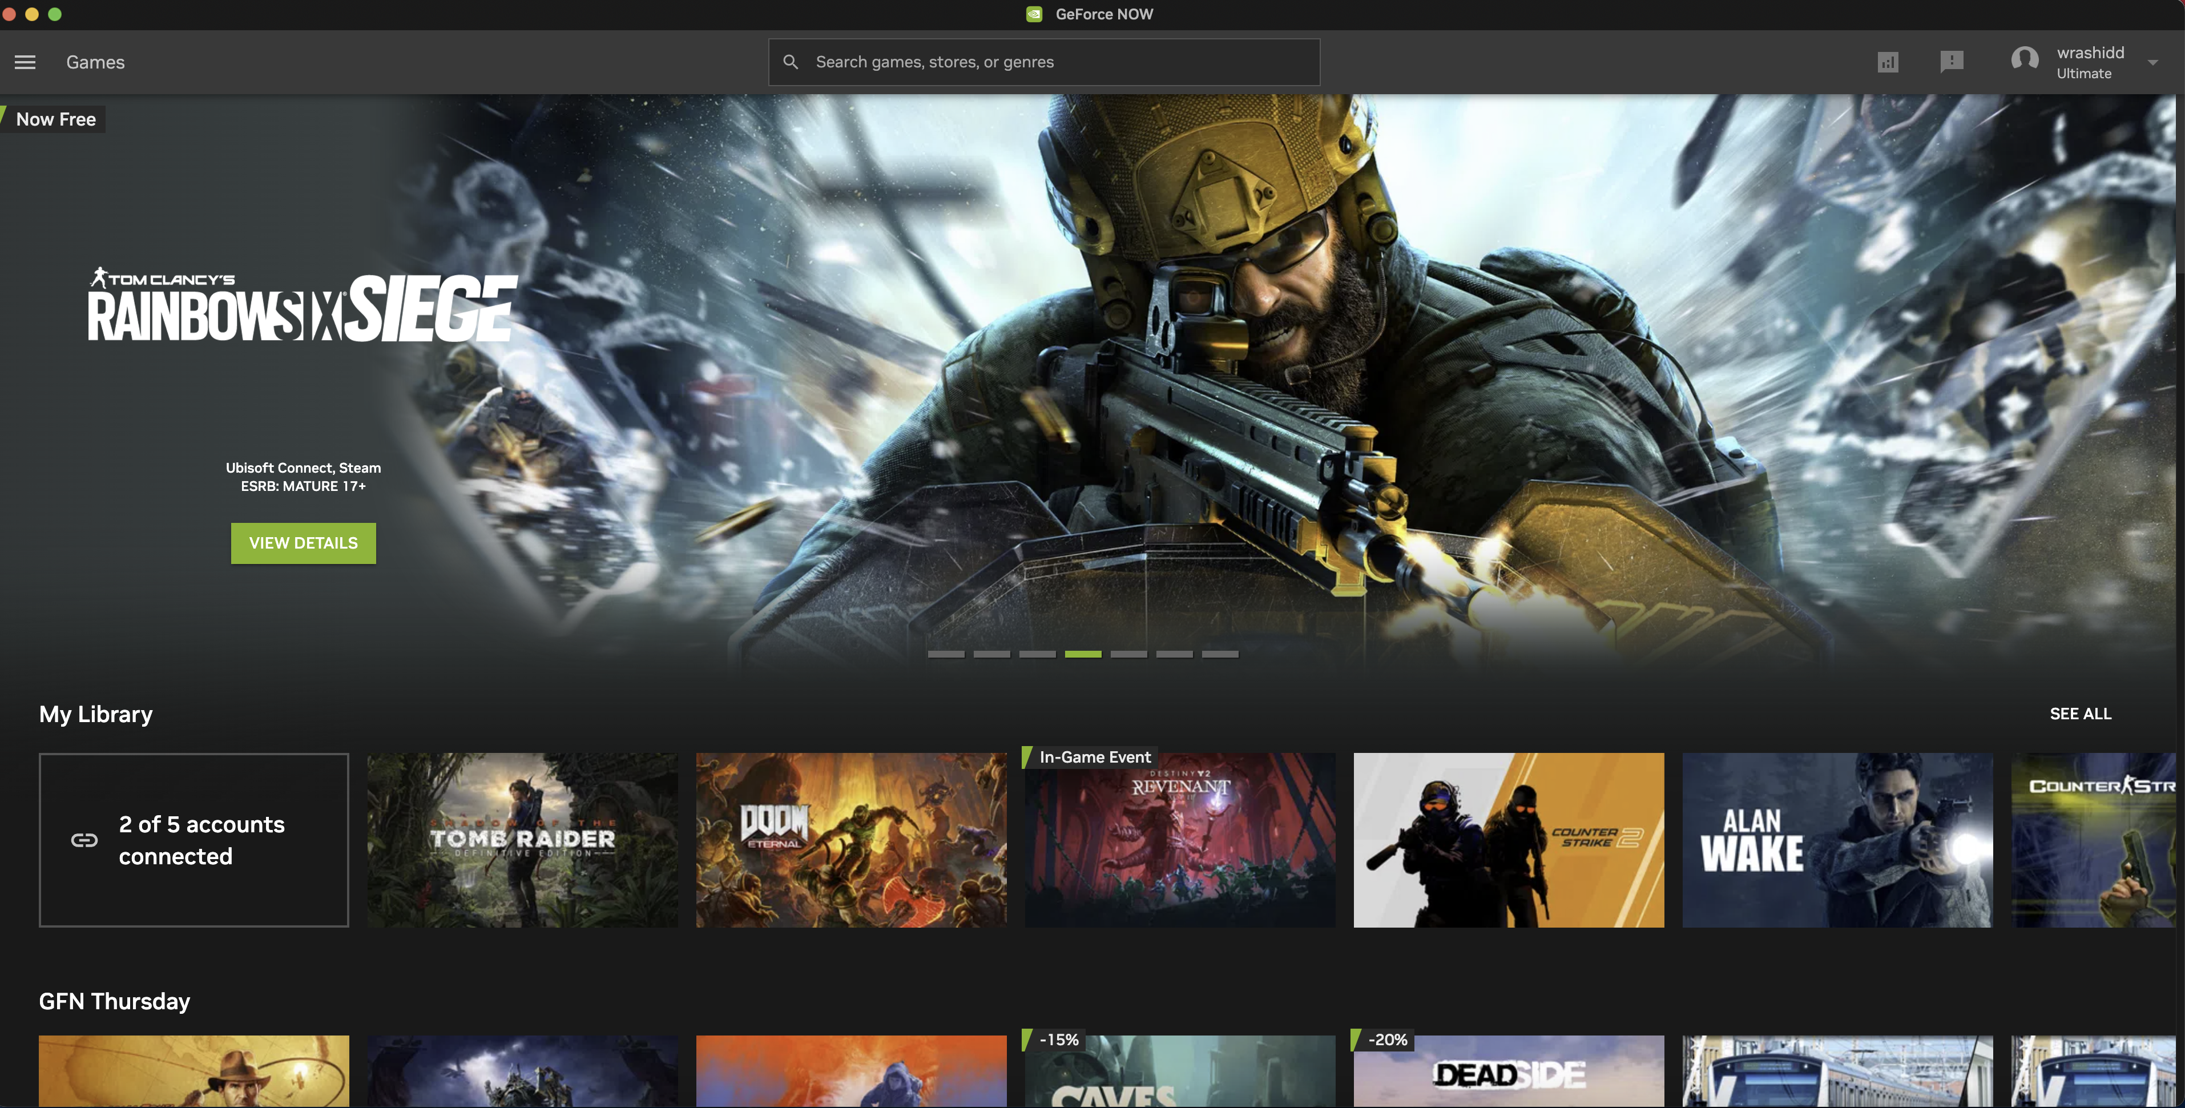Select the last carousel position indicator

click(1220, 654)
